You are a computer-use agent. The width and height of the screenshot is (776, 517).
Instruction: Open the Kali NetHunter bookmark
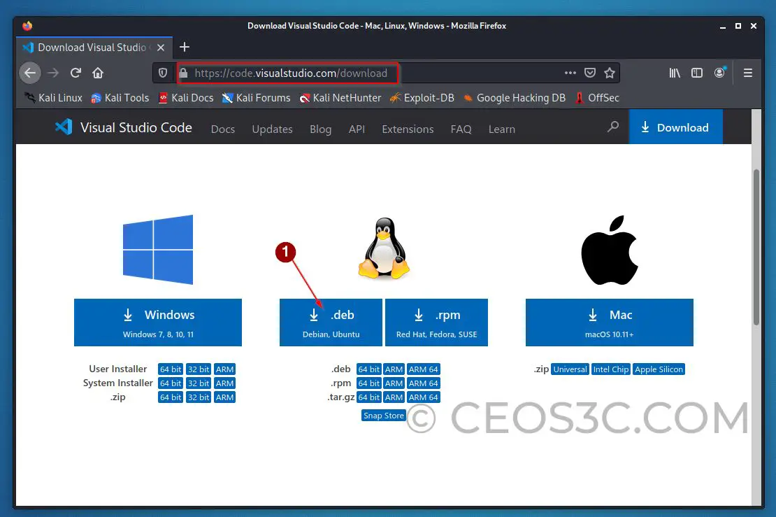point(340,97)
